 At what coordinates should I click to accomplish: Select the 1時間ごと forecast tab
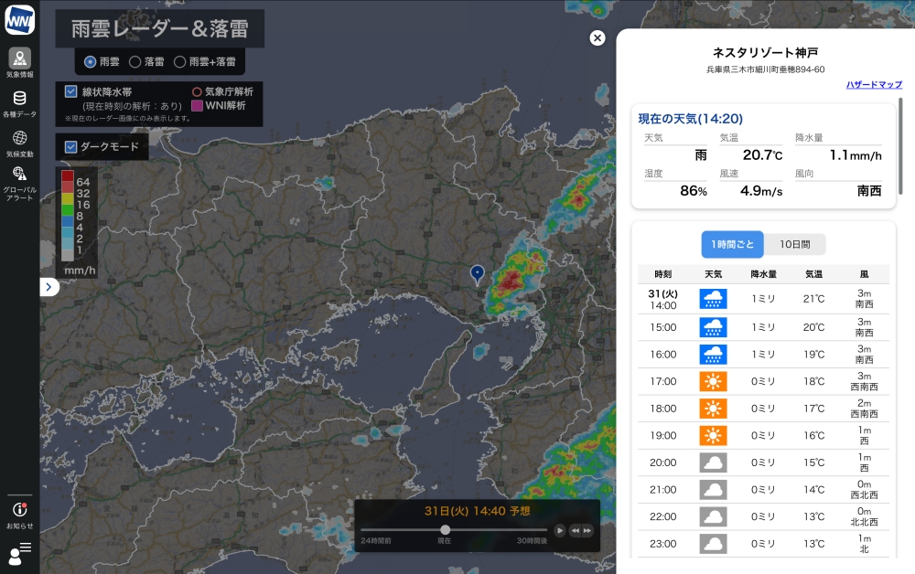pyautogui.click(x=732, y=244)
